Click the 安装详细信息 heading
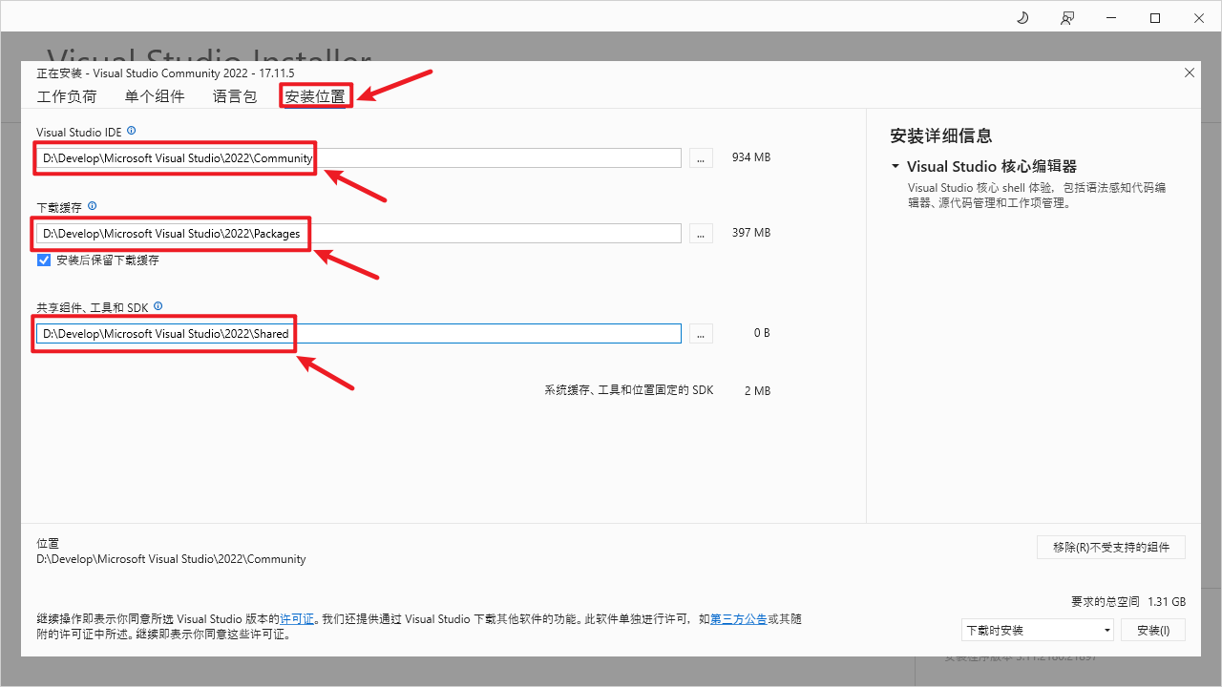Viewport: 1222px width, 687px height. tap(941, 135)
